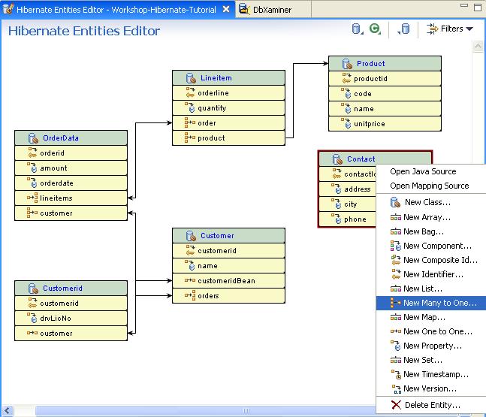The height and width of the screenshot is (417, 486).
Task: Select the Customer entity header
Action: (x=228, y=236)
